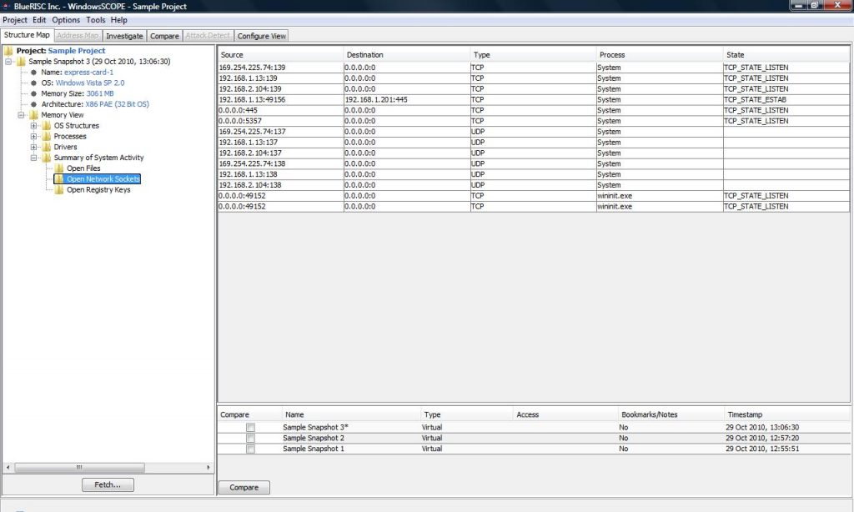Click the Compare button below snapshot list
Screen dimensions: 854x512
click(244, 488)
